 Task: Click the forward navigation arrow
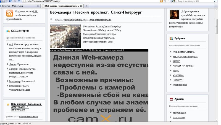point(4,1)
